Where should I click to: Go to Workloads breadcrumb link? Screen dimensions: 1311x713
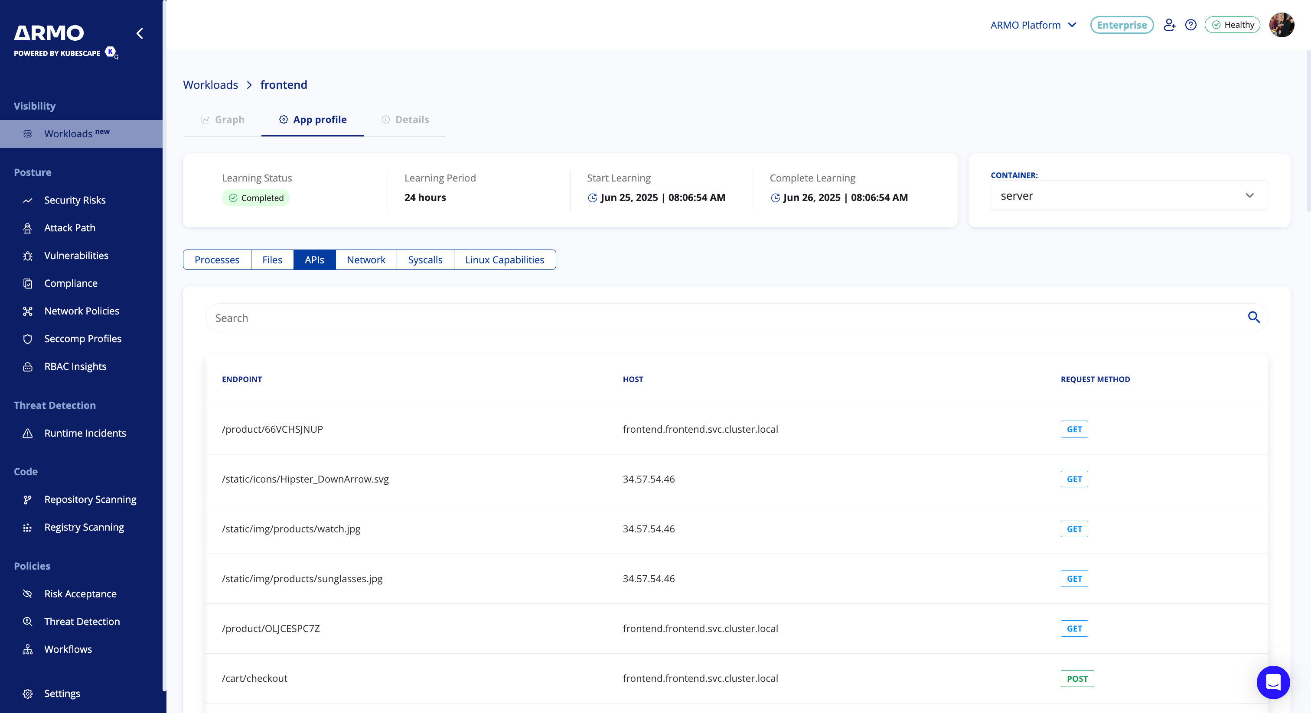[x=210, y=85]
